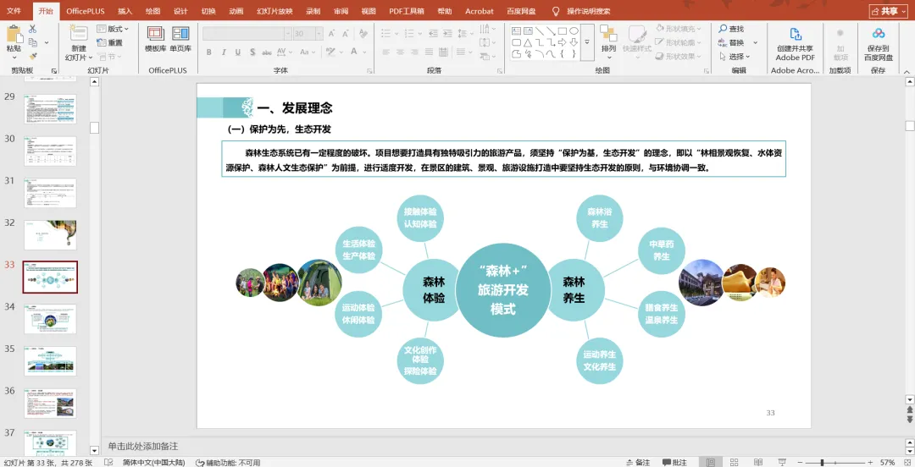Click 简体中文(中国大陆) language indicator
915x467 pixels.
(x=154, y=462)
